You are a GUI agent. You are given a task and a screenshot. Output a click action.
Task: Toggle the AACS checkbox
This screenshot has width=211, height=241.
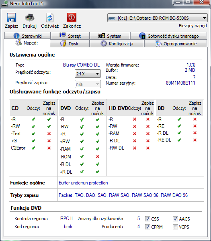point(175,219)
